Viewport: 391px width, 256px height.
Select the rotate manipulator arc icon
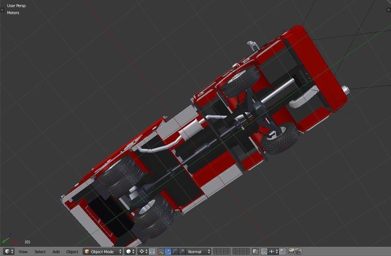[x=175, y=251]
